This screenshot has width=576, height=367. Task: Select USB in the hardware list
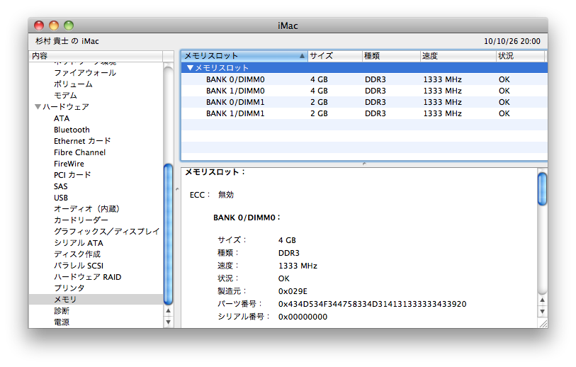click(x=61, y=198)
